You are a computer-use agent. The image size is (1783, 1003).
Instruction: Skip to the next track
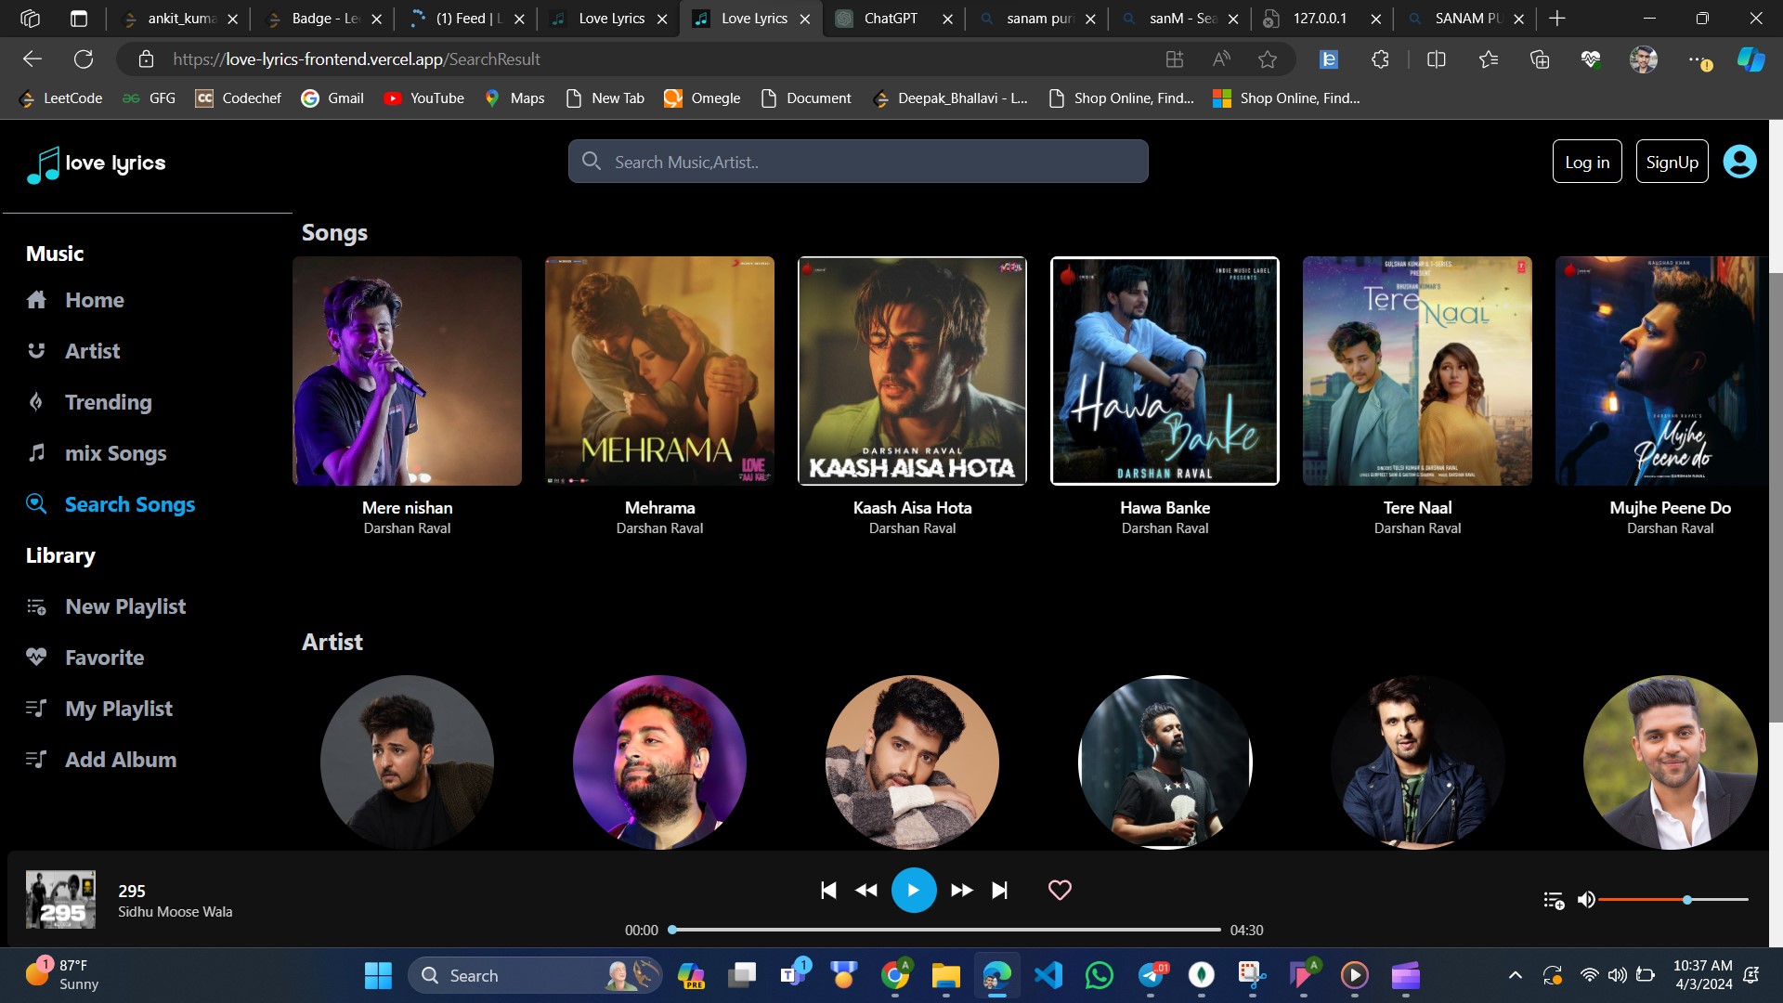[999, 891]
